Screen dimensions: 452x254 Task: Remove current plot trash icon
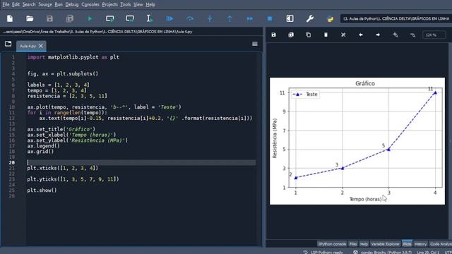(x=326, y=35)
